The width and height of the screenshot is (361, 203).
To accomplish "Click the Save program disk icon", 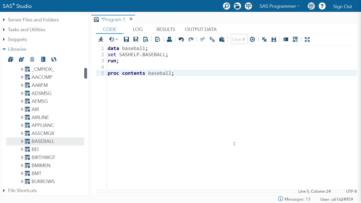I will (x=126, y=39).
